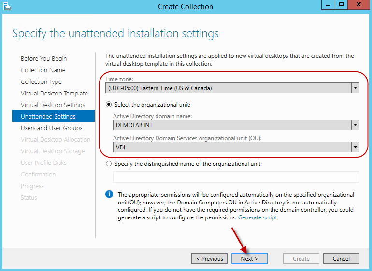Maximize the Create Collection window
The image size is (372, 271).
pyautogui.click(x=342, y=5)
